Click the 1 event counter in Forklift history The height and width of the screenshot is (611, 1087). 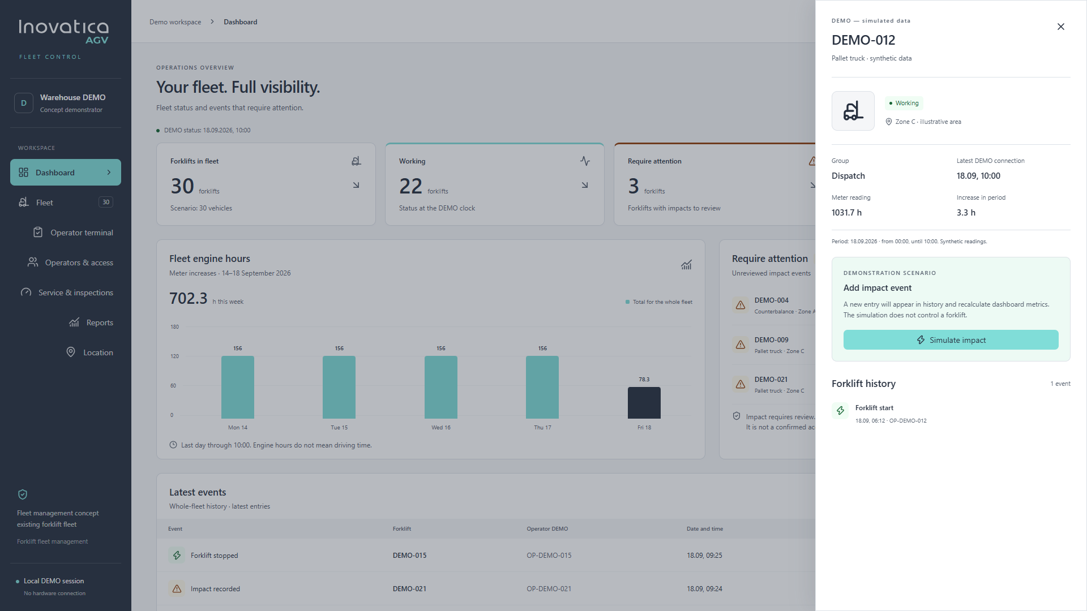[x=1060, y=384]
